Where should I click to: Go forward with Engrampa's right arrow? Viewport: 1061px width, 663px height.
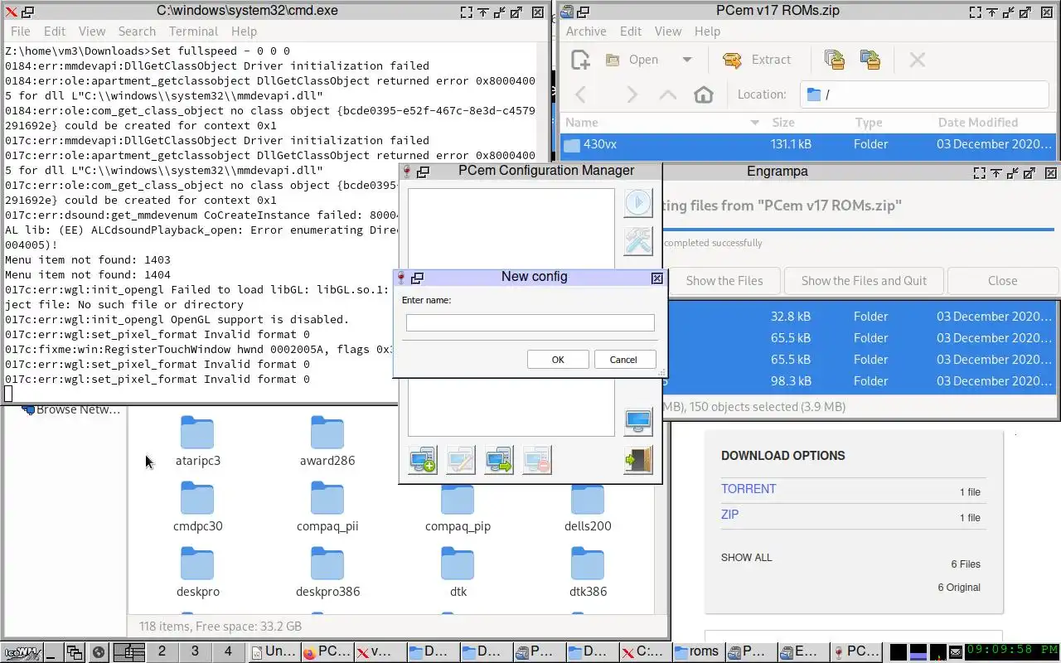(632, 94)
